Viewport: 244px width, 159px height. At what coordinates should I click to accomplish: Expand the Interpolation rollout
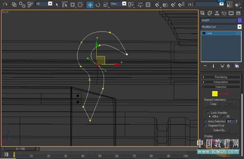[x=221, y=82]
